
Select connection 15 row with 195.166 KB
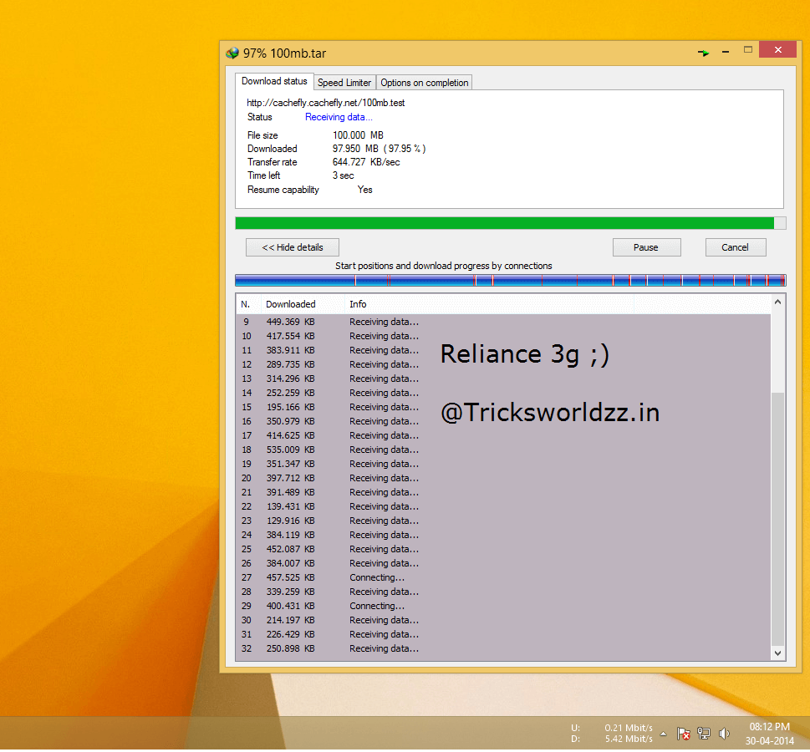click(x=504, y=407)
